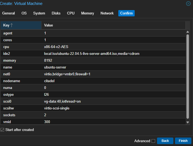Click the scrollbar up arrow
The image size is (193, 146).
(188, 32)
